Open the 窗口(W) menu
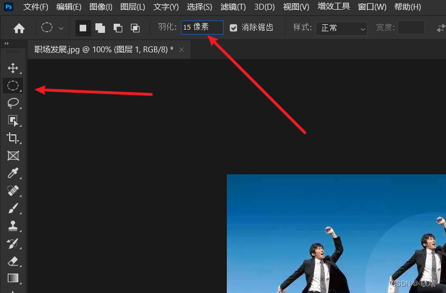Viewport: 446px width, 293px height. click(x=372, y=7)
